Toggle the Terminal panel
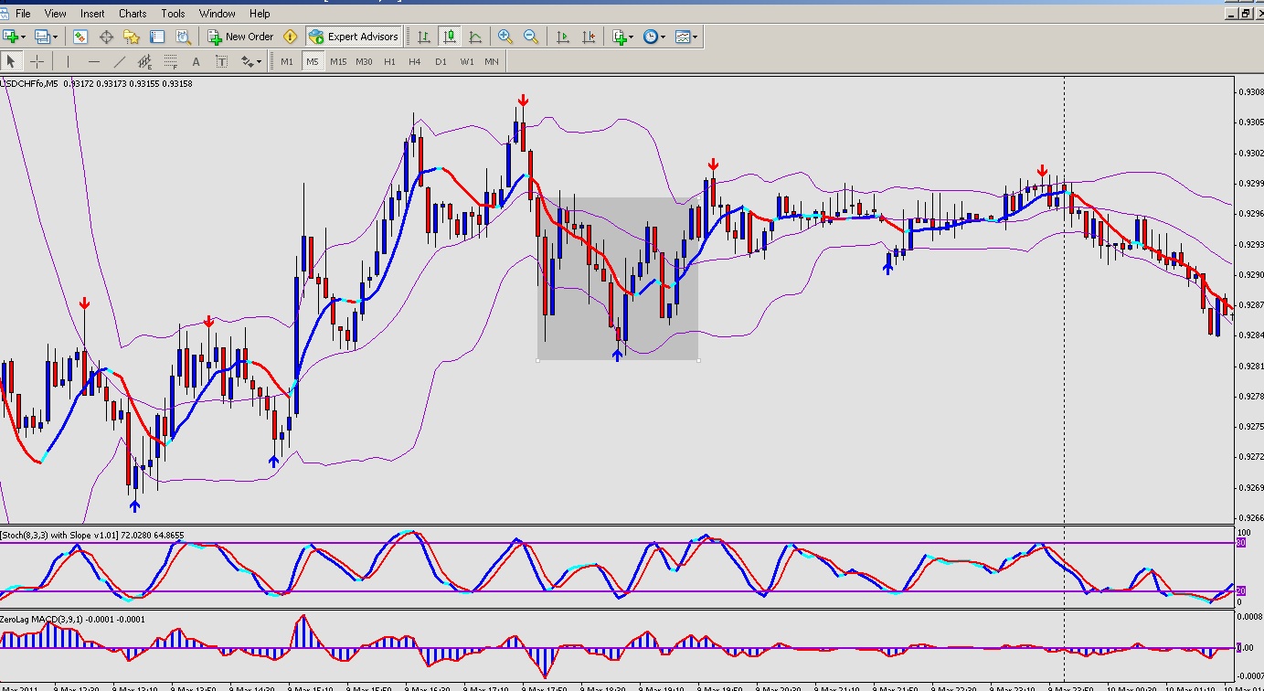This screenshot has width=1264, height=691. click(x=157, y=37)
